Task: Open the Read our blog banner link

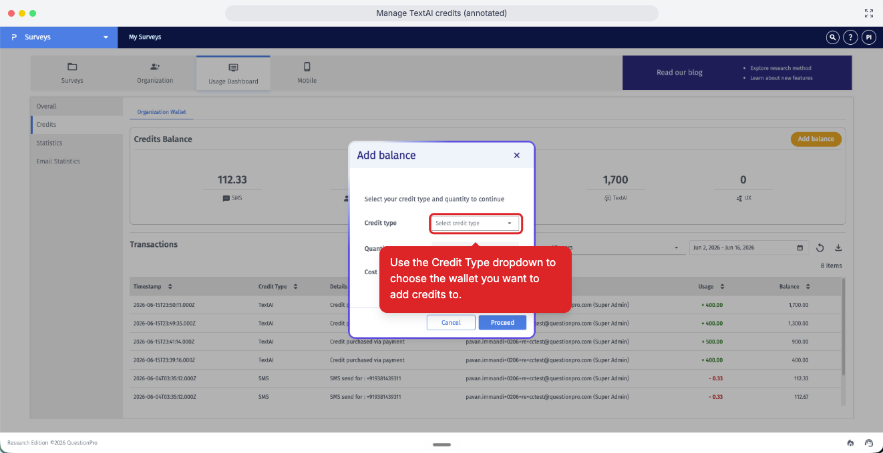Action: (679, 72)
